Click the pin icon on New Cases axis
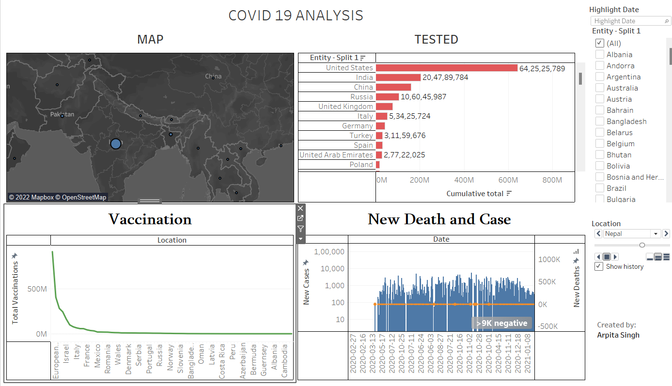Image resolution: width=672 pixels, height=386 pixels. point(306,262)
